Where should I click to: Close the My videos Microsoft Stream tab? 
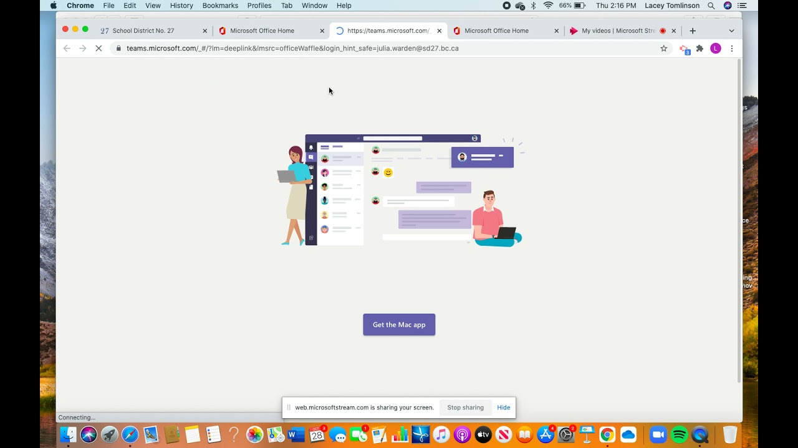[x=673, y=30]
